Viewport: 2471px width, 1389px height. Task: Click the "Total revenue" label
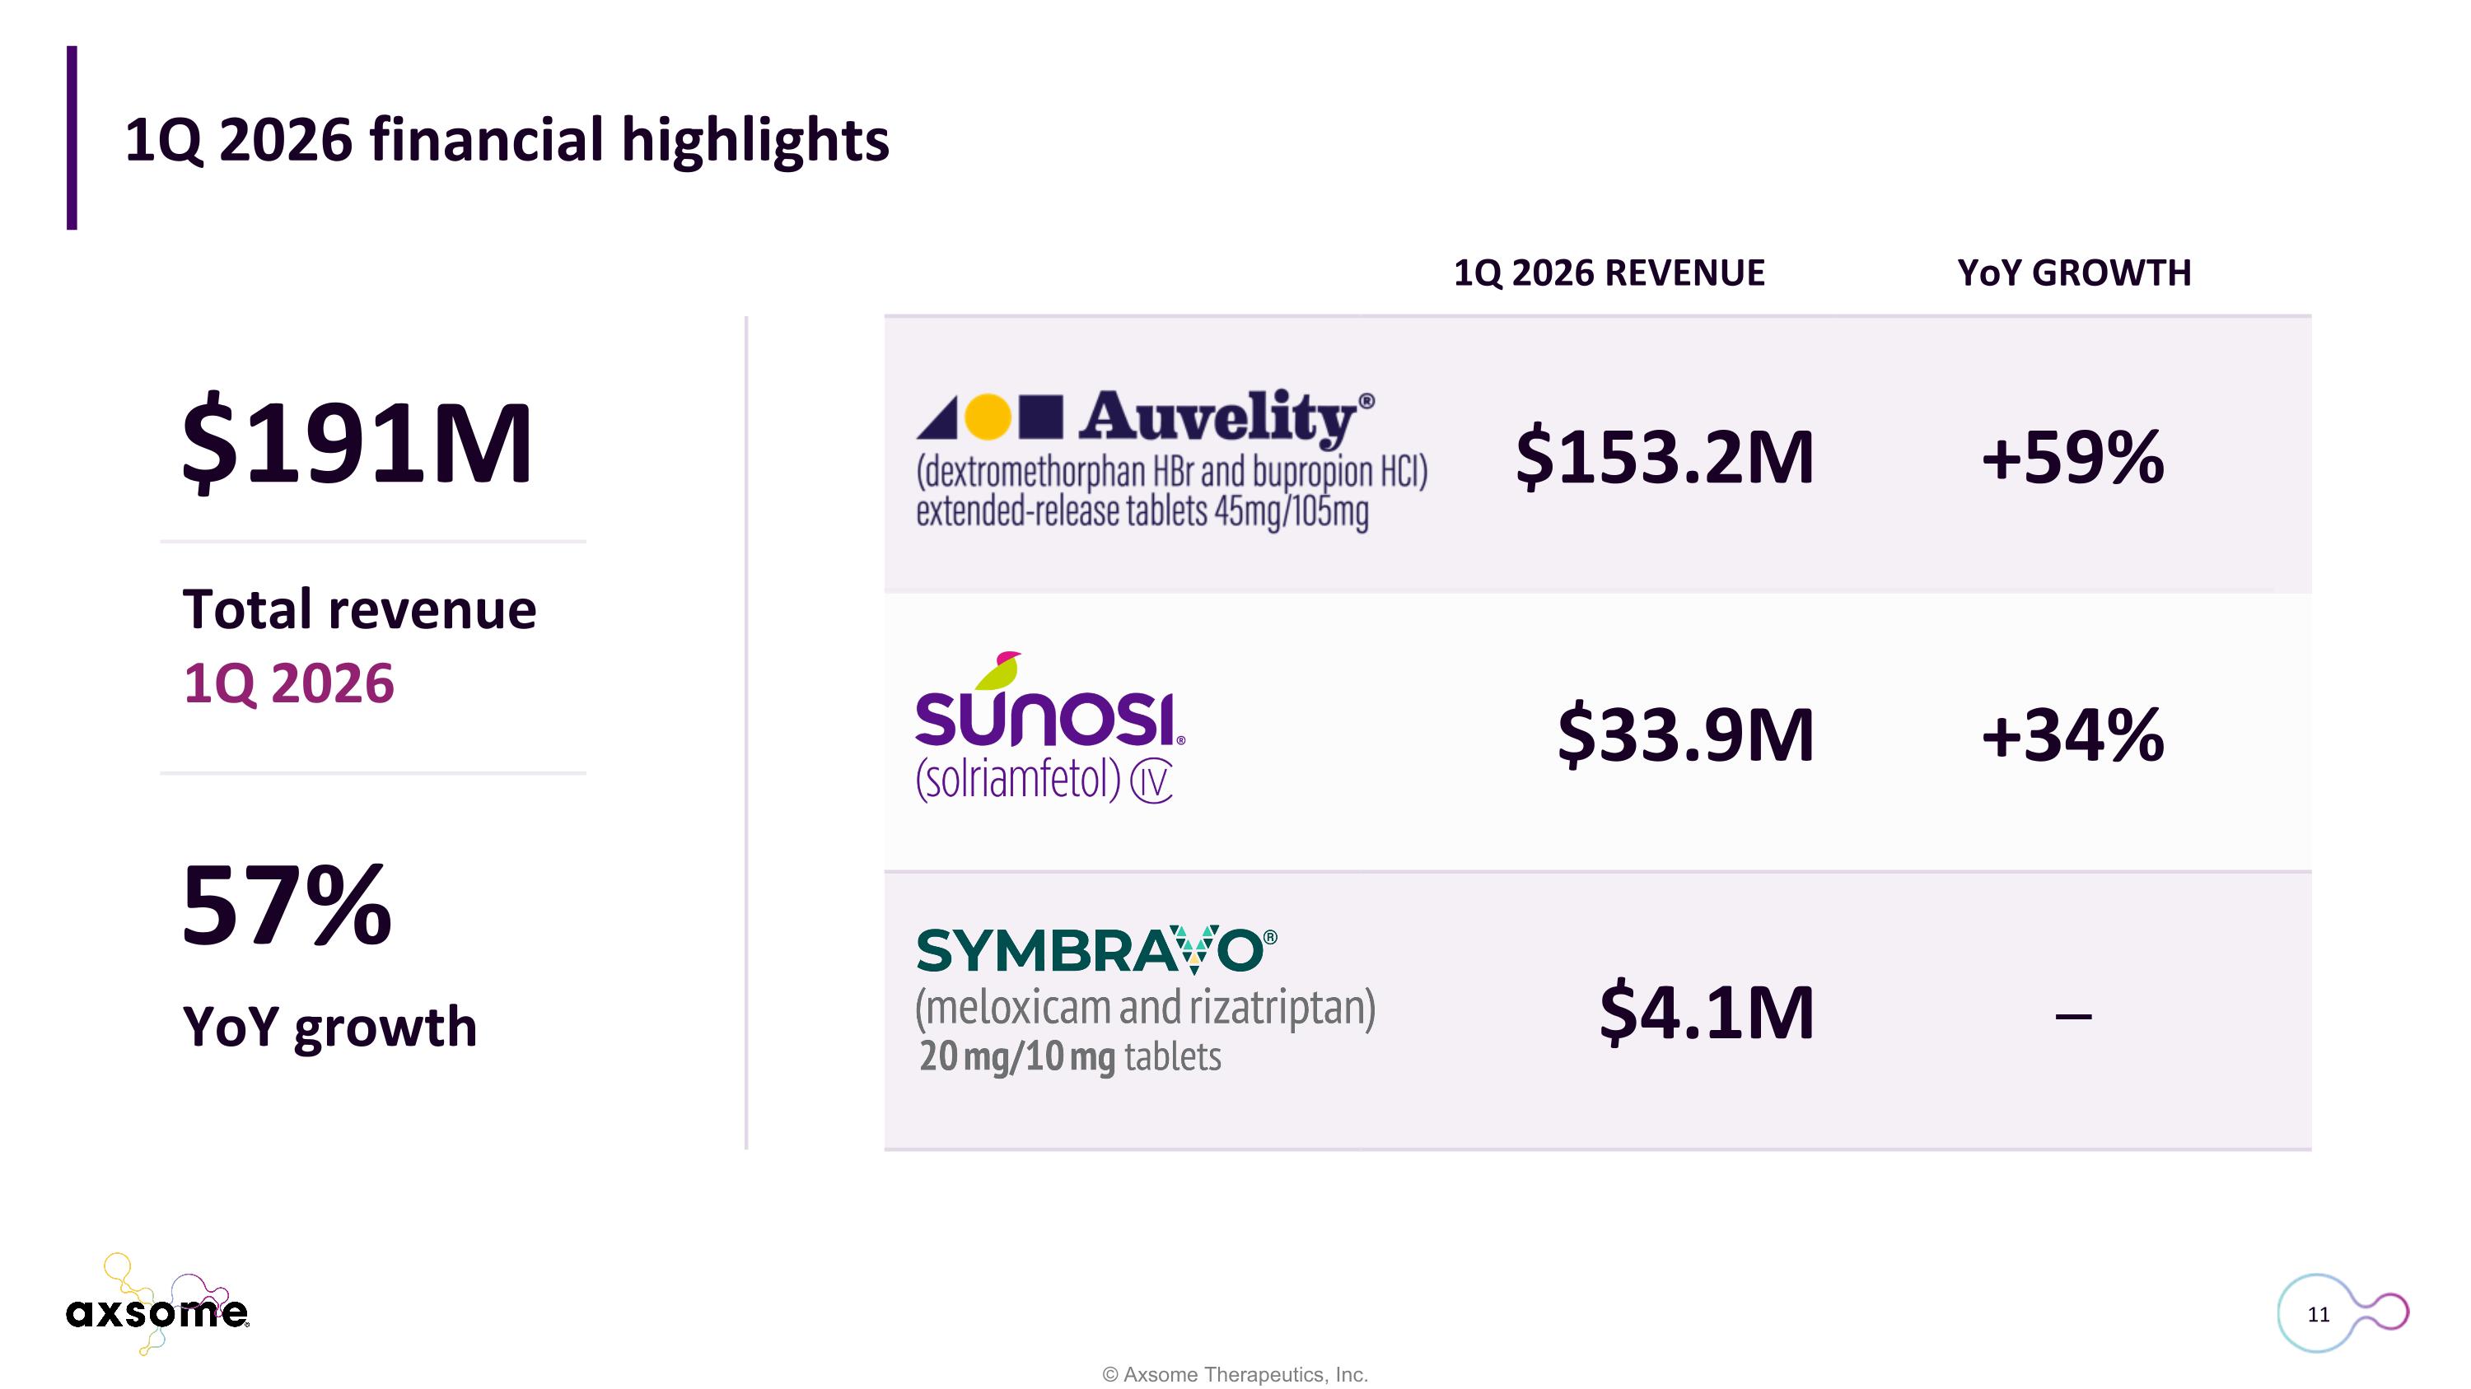pos(360,609)
